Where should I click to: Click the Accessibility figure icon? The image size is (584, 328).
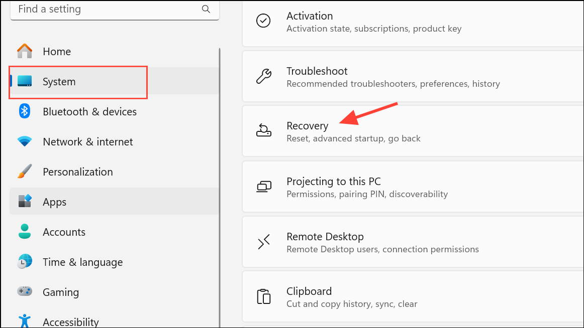[24, 321]
